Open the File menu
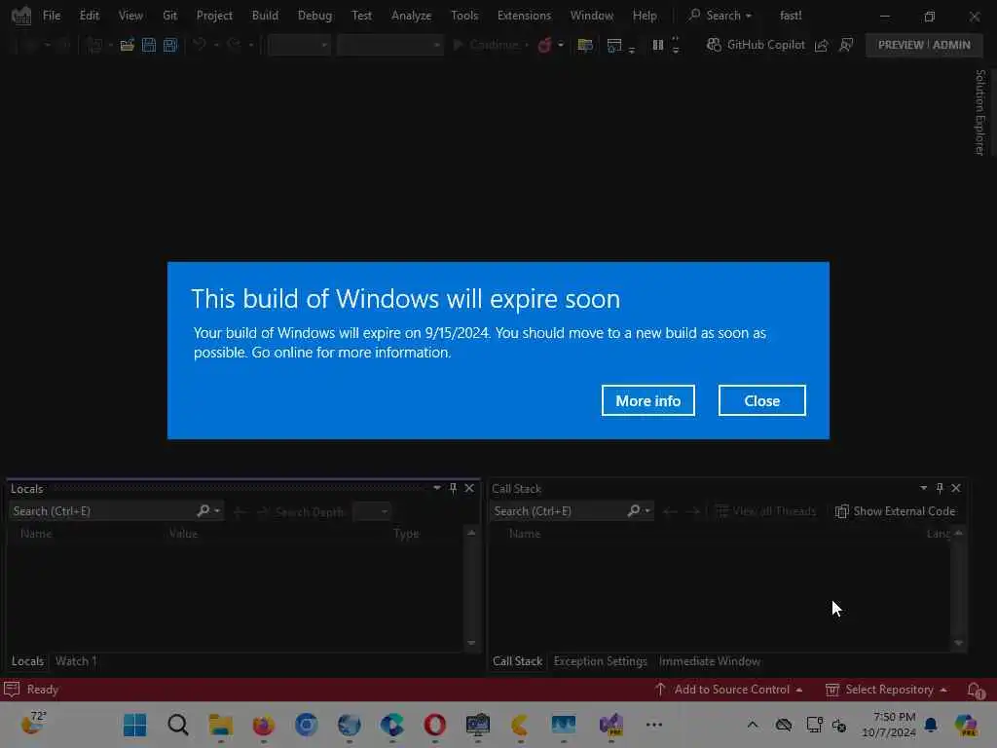This screenshot has width=997, height=748. (x=52, y=16)
